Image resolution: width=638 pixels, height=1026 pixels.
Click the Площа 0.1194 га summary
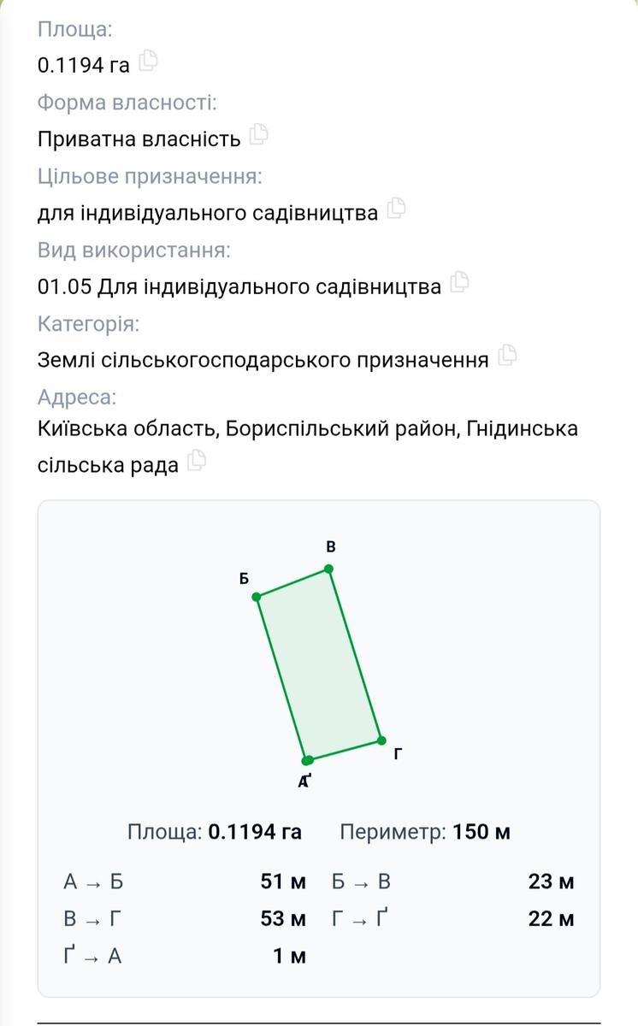click(215, 832)
